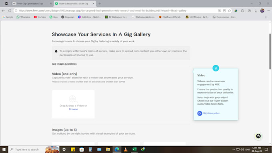
Task: Add page to favorites with star icon
Action: point(229,11)
